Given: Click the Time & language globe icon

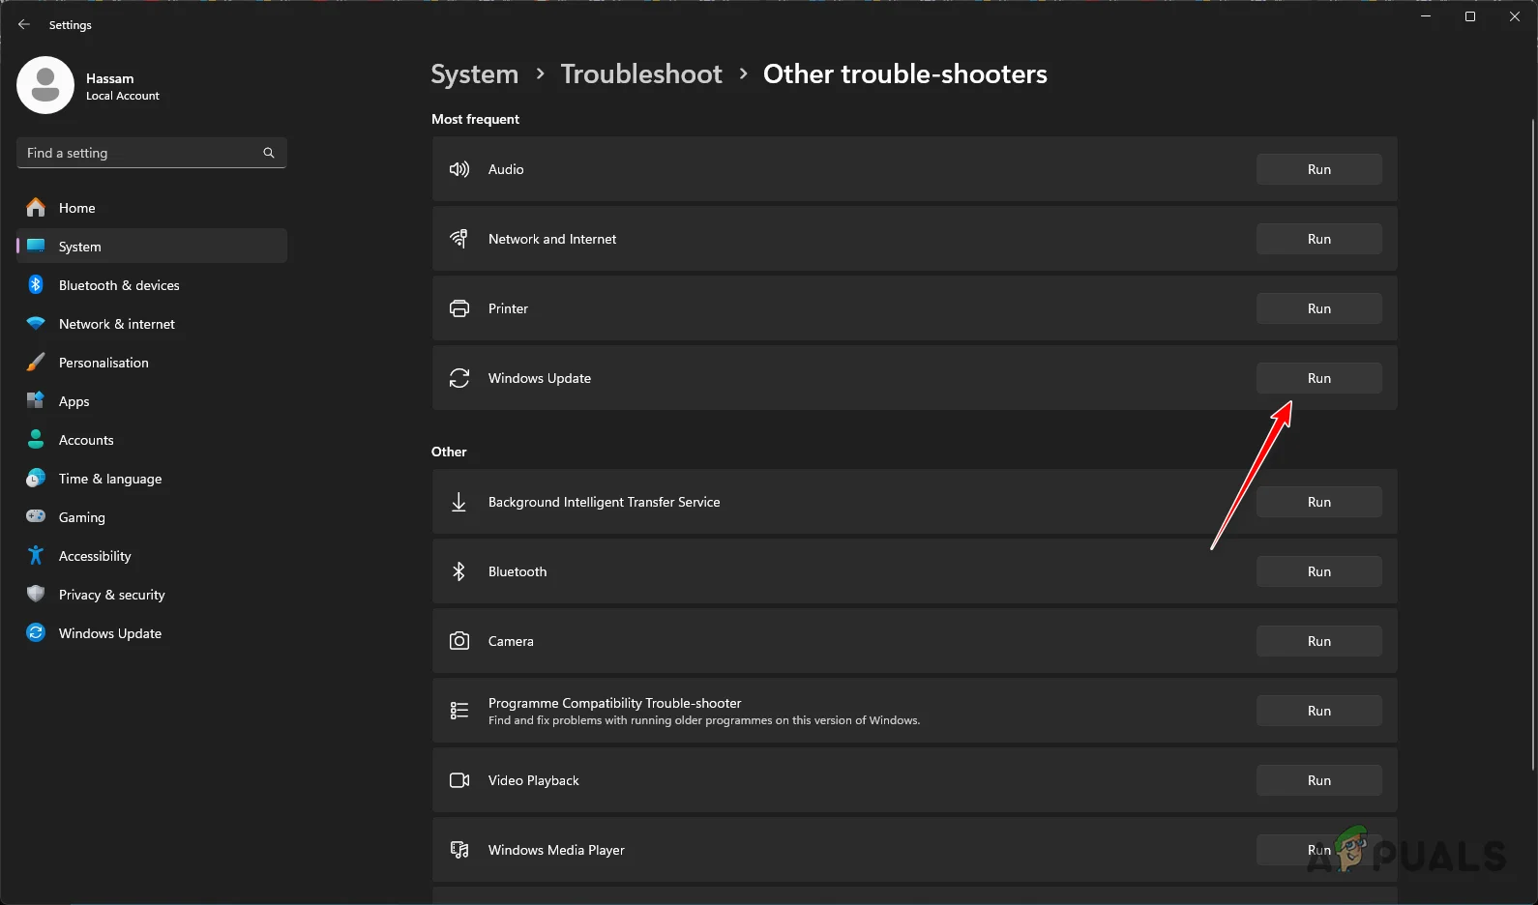Looking at the screenshot, I should pos(36,479).
